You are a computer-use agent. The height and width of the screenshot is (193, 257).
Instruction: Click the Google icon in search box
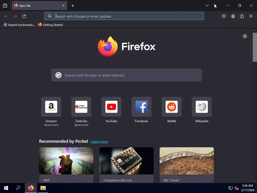58,75
